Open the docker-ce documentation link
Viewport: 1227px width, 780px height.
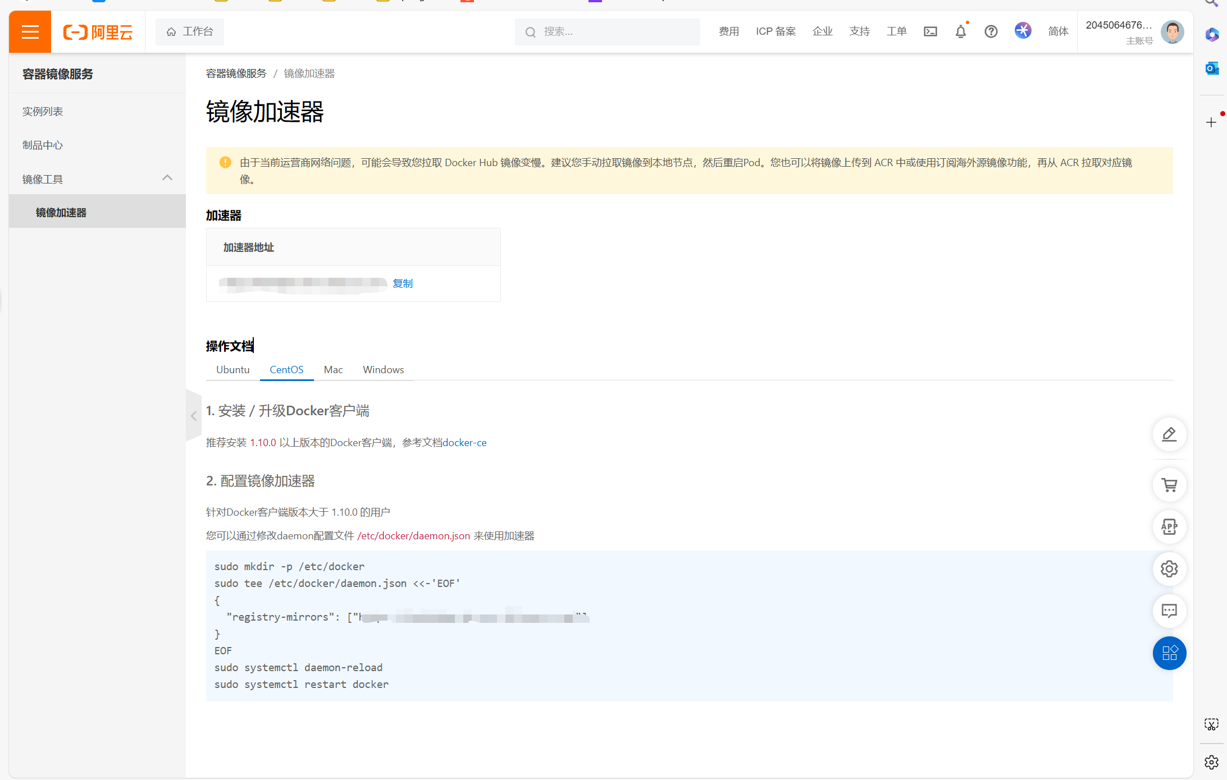[464, 443]
